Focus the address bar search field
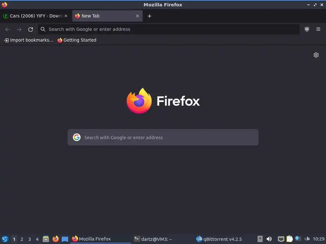The height and width of the screenshot is (244, 326). pyautogui.click(x=169, y=29)
